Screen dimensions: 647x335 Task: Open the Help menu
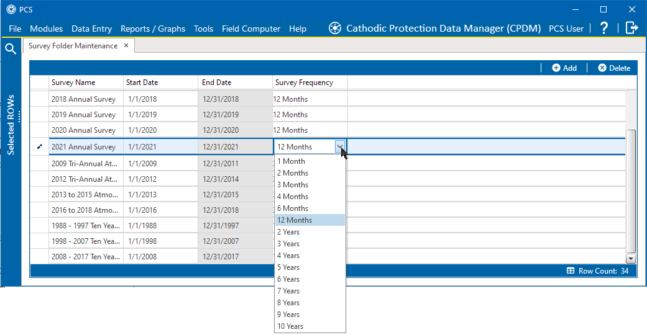pos(298,29)
